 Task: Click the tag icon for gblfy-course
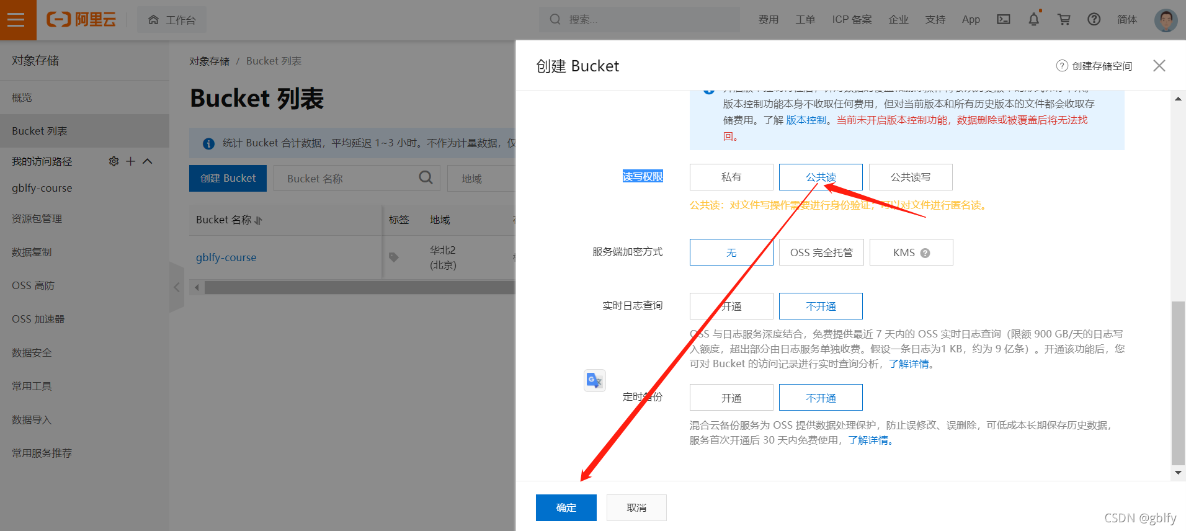click(394, 257)
